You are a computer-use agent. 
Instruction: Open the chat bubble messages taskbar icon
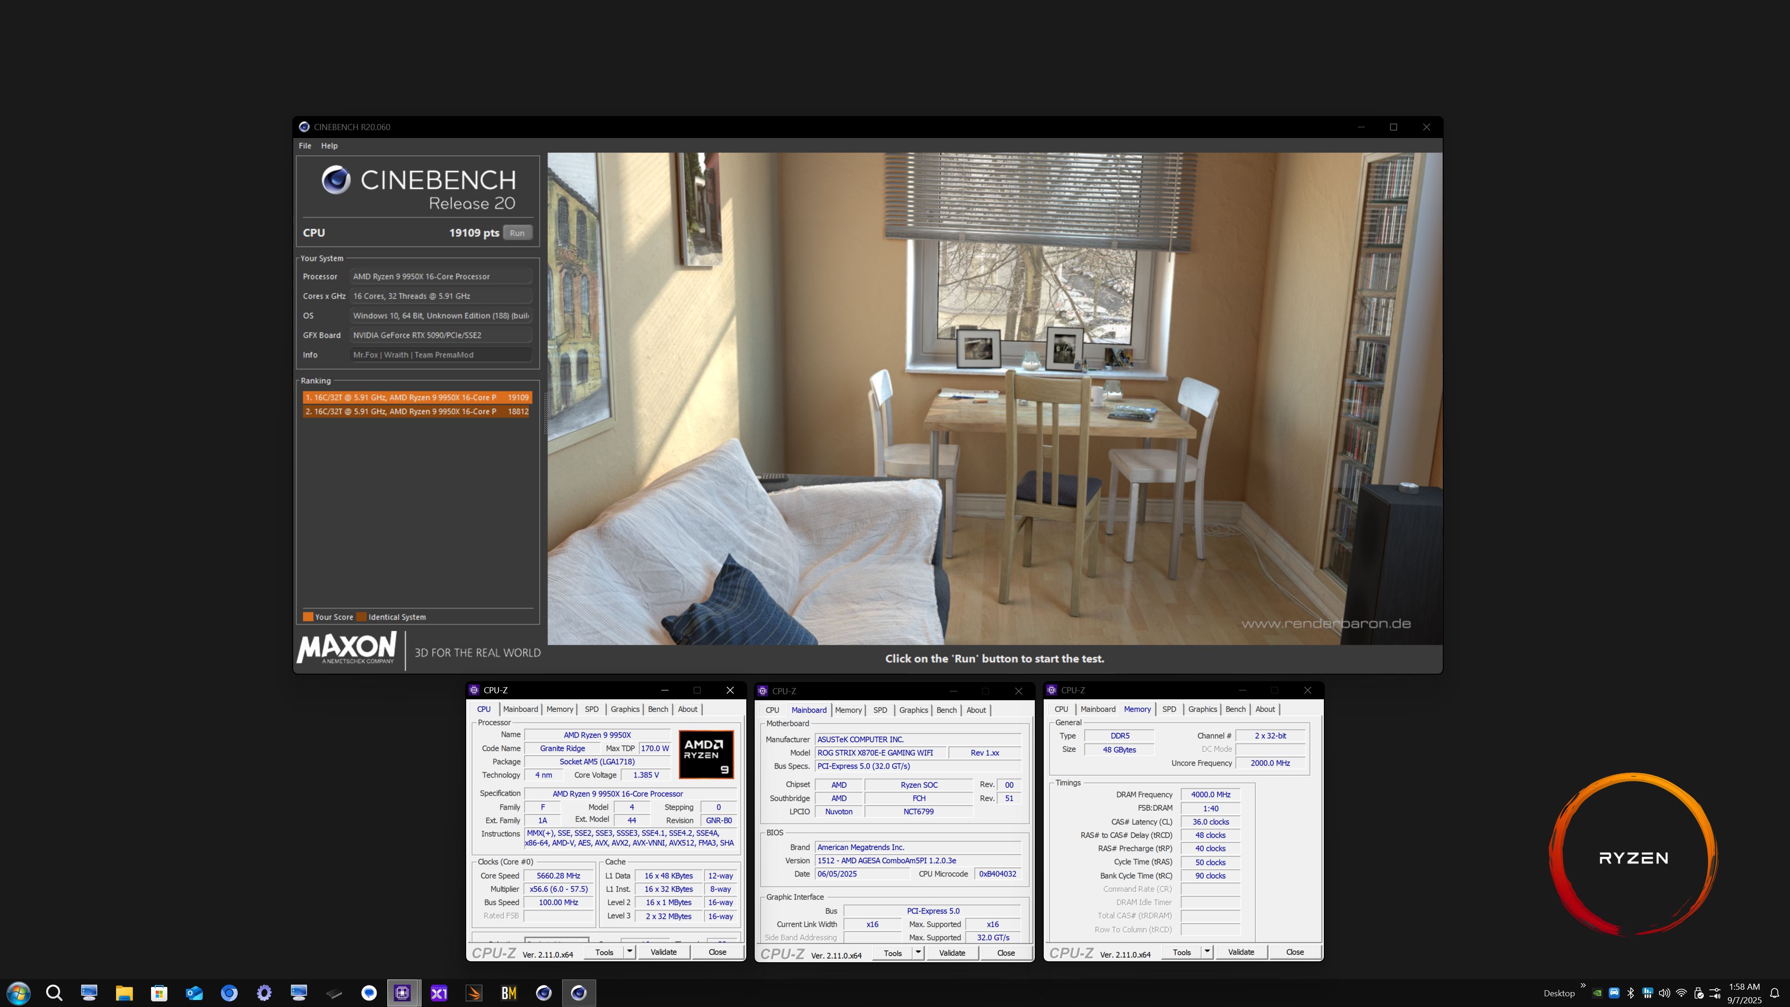pos(369,993)
